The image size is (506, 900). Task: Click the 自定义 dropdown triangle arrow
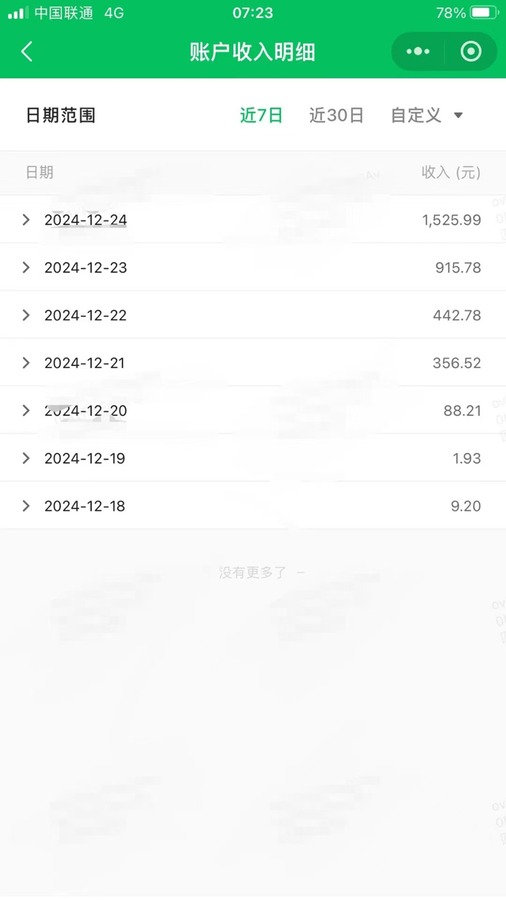(458, 116)
